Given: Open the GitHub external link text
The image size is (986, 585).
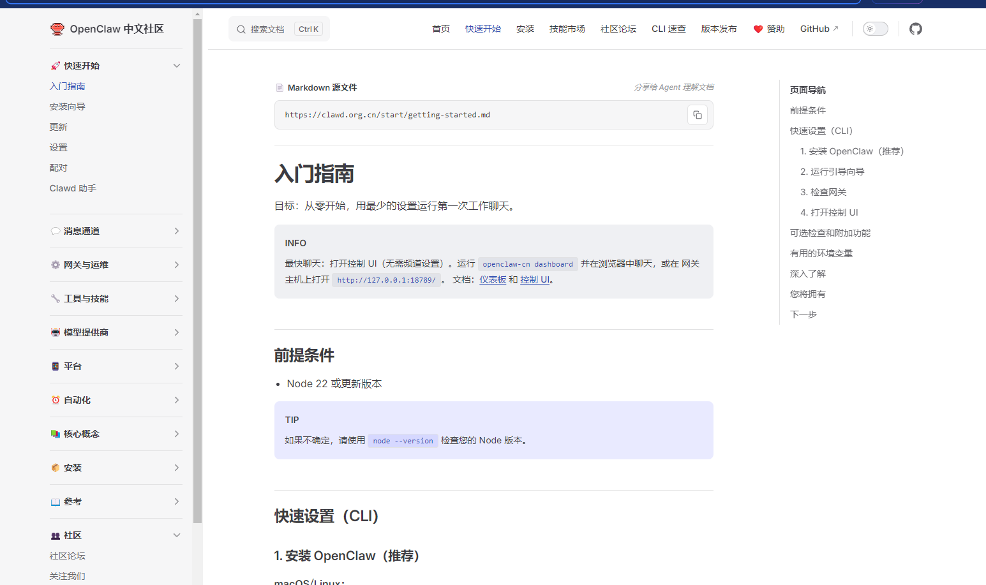Looking at the screenshot, I should [x=819, y=29].
